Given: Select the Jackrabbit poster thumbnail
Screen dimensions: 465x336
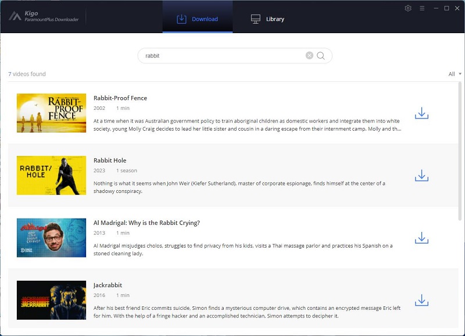Looking at the screenshot, I should (51, 300).
